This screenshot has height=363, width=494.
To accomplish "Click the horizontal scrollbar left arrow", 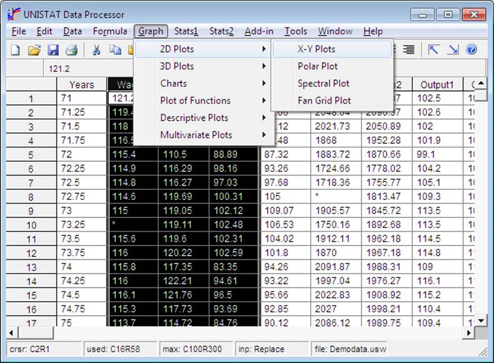I will 12,333.
